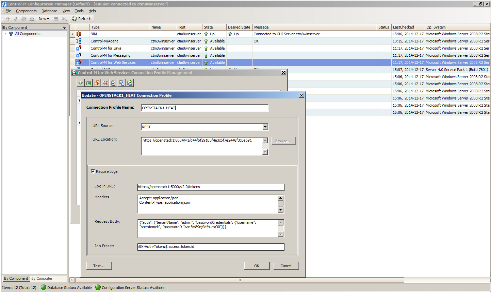Viewport: 491px width, 292px height.
Task: Click the properties list icon in main toolbar
Action: [x=56, y=19]
